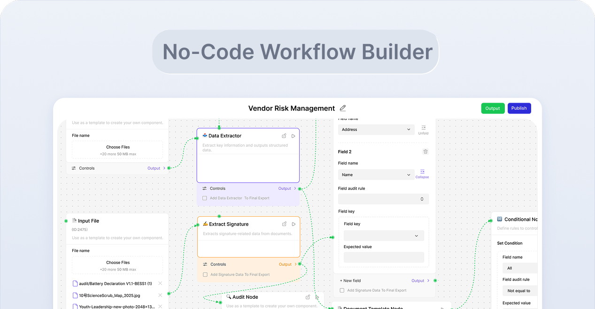Focus the Expected value input
The width and height of the screenshot is (595, 309).
(x=384, y=257)
